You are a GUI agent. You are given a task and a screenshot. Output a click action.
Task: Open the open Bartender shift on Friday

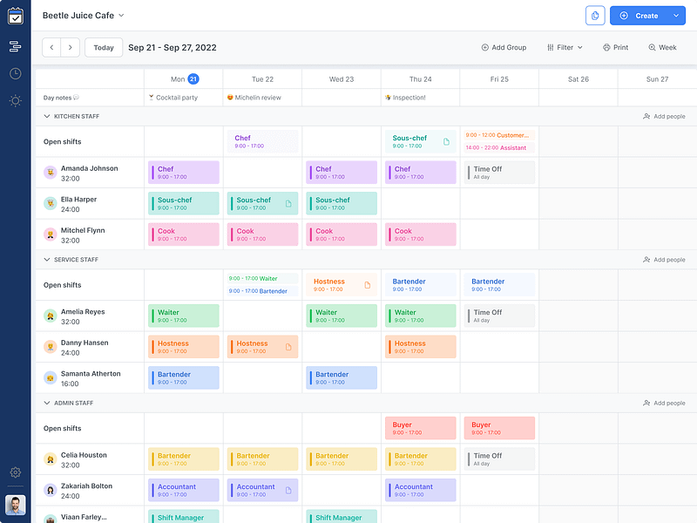(499, 285)
